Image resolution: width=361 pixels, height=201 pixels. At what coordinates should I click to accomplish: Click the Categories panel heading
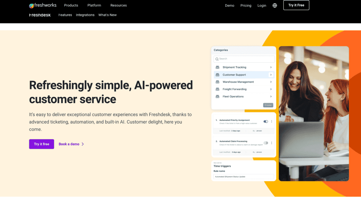point(221,50)
